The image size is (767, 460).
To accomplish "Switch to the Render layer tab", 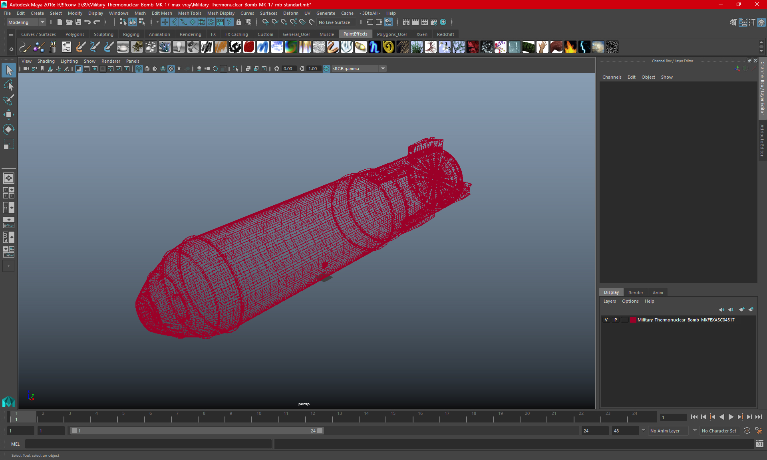I will coord(636,293).
